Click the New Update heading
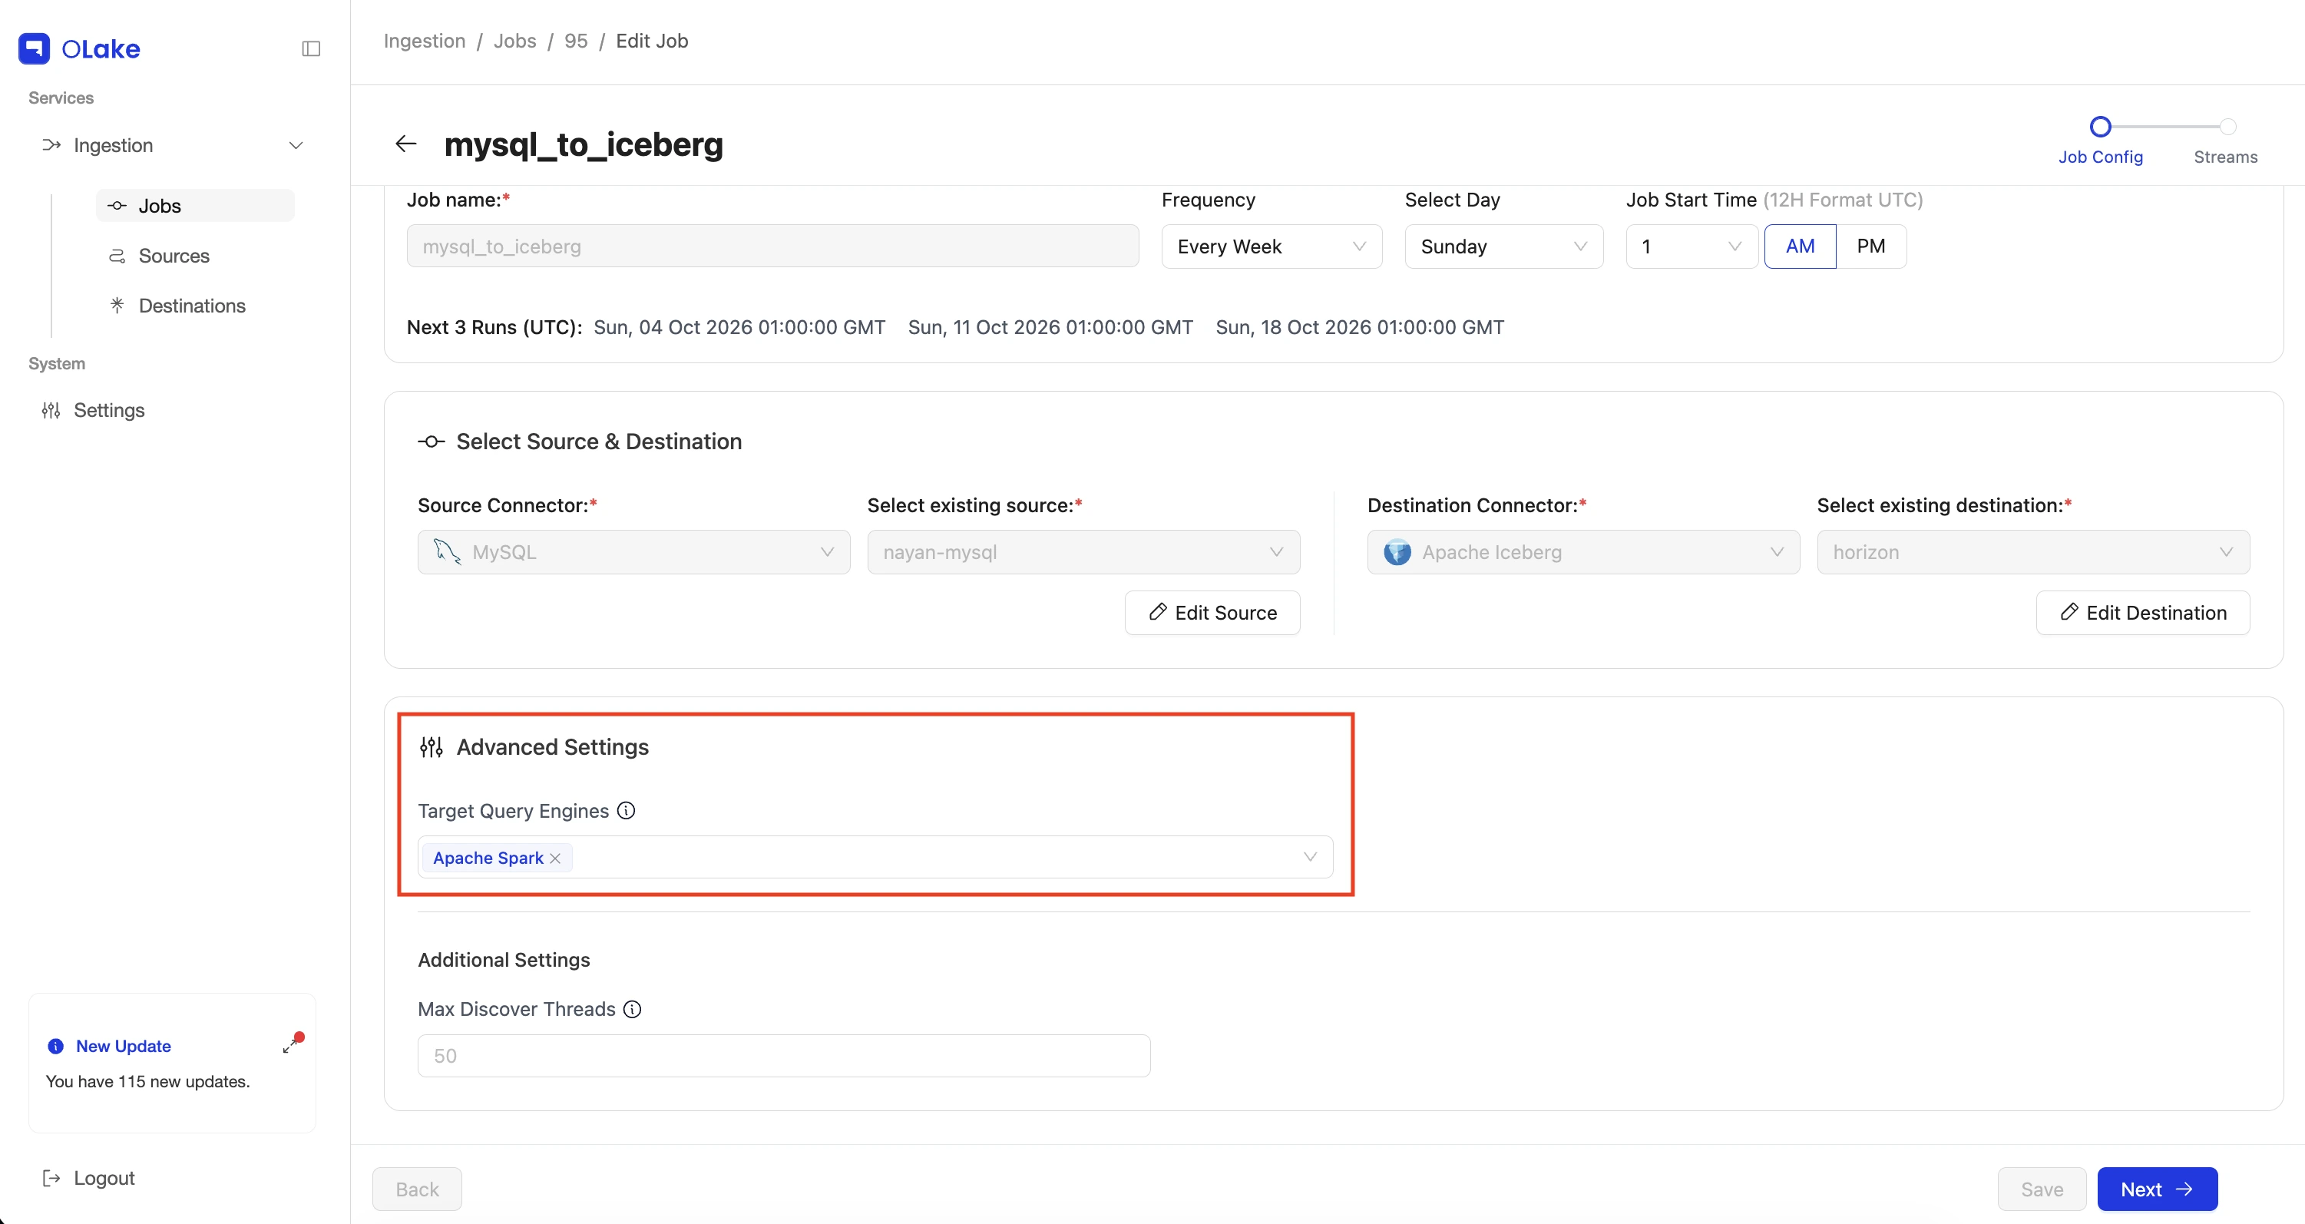 [x=124, y=1046]
